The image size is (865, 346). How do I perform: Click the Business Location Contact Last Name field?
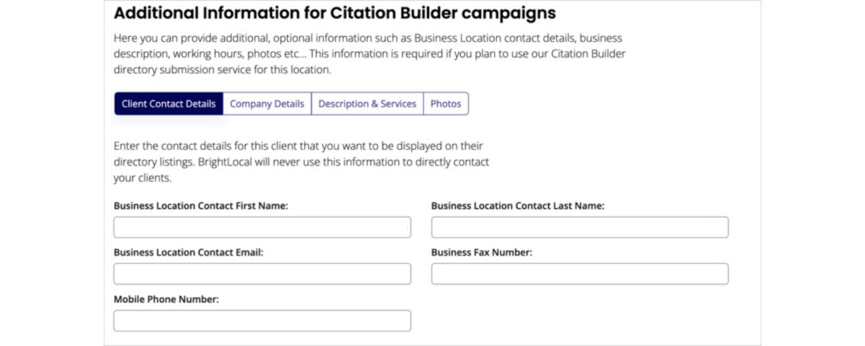coord(579,227)
